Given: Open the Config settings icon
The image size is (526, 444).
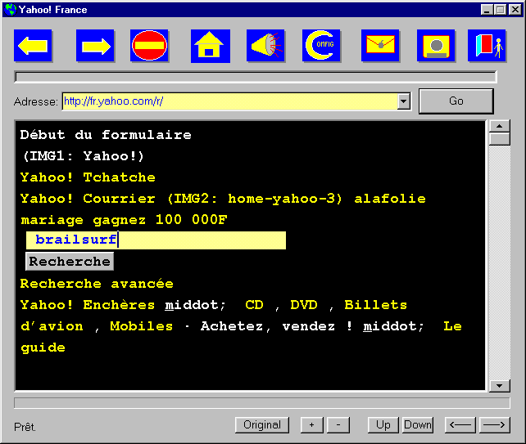Looking at the screenshot, I should [321, 46].
